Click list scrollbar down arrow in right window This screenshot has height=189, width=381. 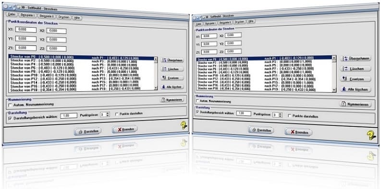point(334,90)
